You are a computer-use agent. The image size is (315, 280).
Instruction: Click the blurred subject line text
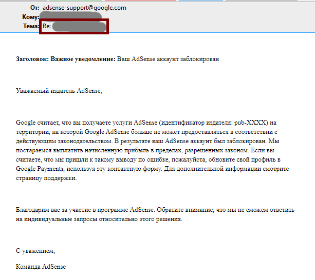79,27
